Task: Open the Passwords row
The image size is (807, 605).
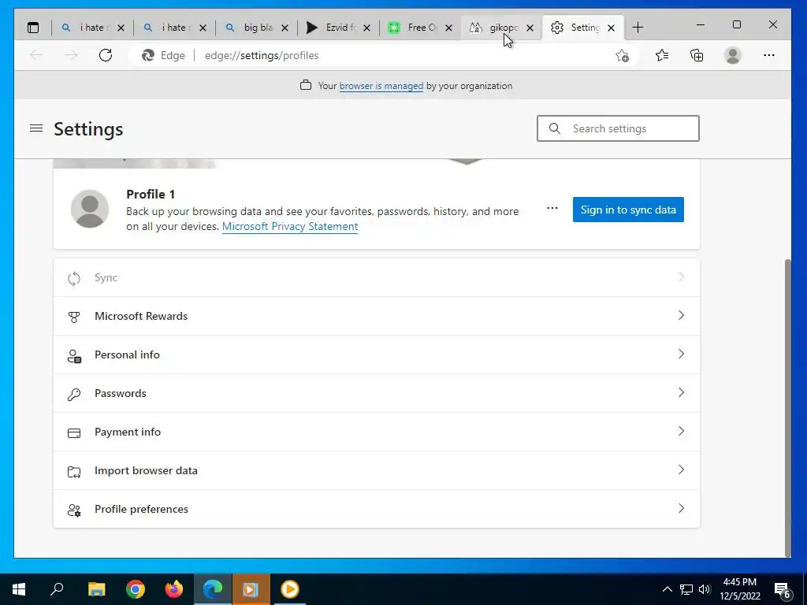Action: pos(376,393)
